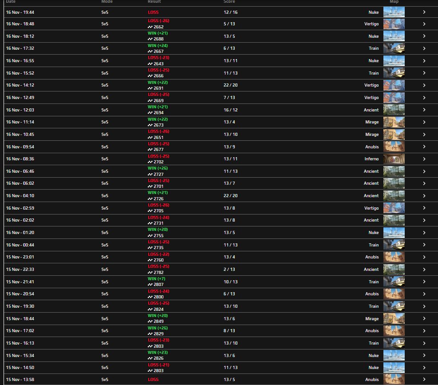This screenshot has height=385, width=438.
Task: Select date 16 Nov - 15:52
Action: 20,73
